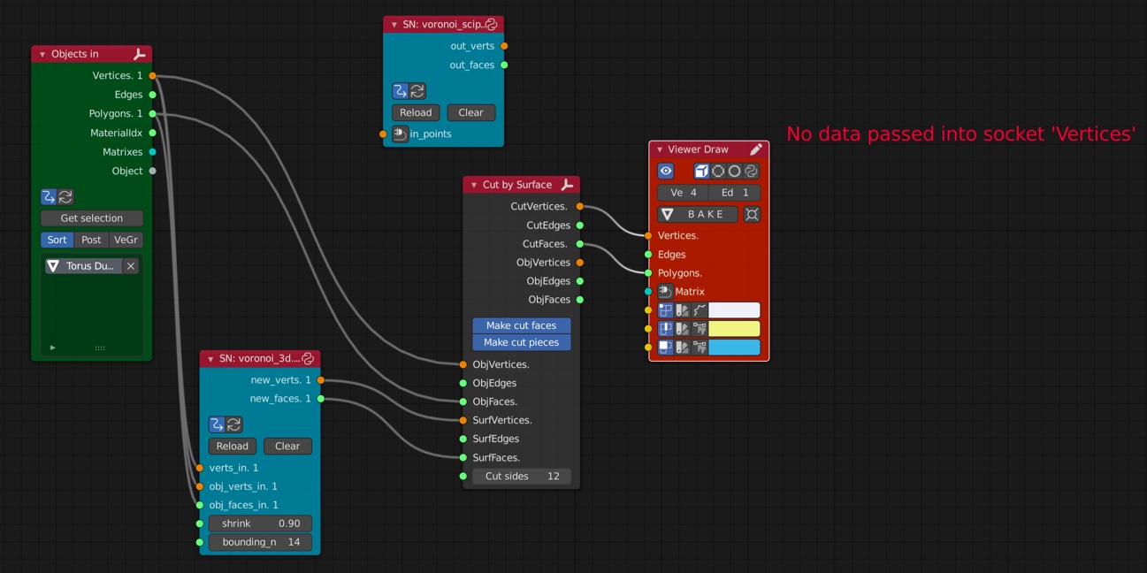Select Make cut faces option
Screen dimensions: 1147x573
(522, 325)
